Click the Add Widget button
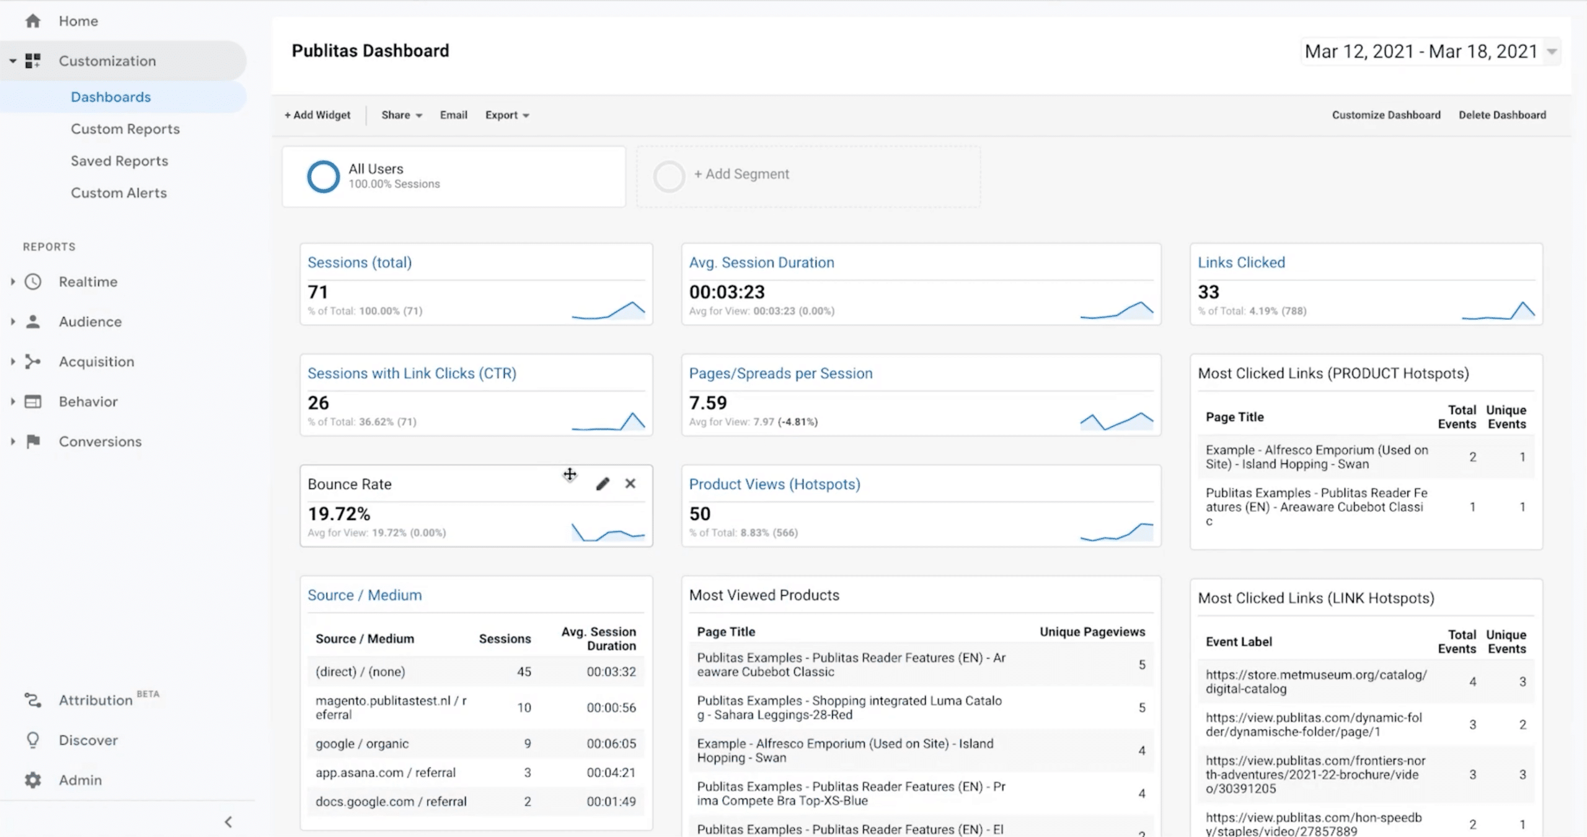1587x837 pixels. (x=317, y=115)
